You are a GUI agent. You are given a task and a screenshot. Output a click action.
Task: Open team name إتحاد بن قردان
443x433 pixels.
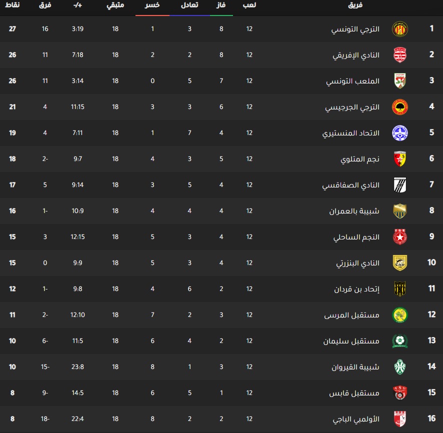(x=356, y=289)
